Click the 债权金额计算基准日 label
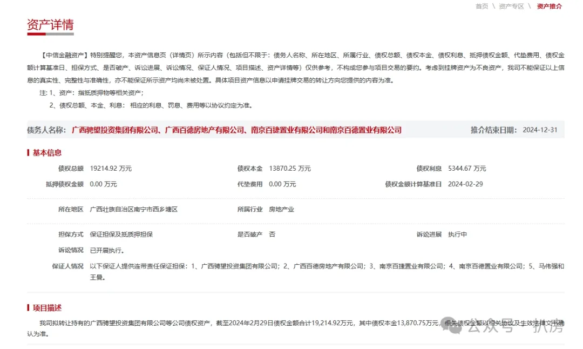The image size is (583, 349). tap(413, 184)
